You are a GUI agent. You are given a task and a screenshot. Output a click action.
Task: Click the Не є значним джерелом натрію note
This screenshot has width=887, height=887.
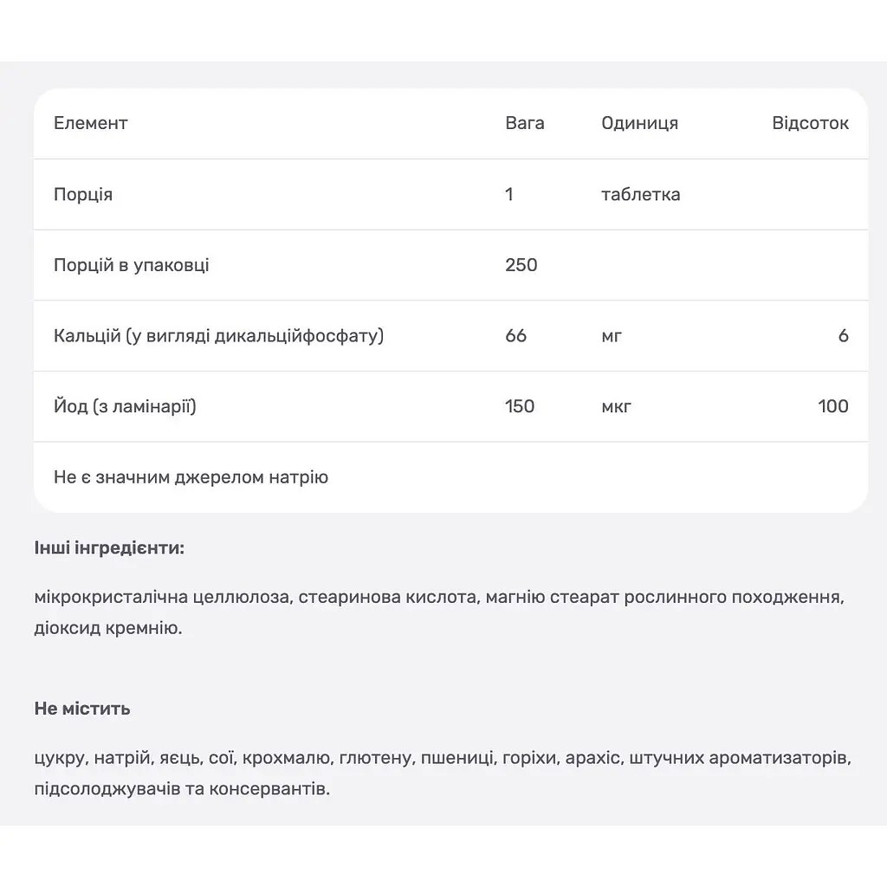point(191,477)
